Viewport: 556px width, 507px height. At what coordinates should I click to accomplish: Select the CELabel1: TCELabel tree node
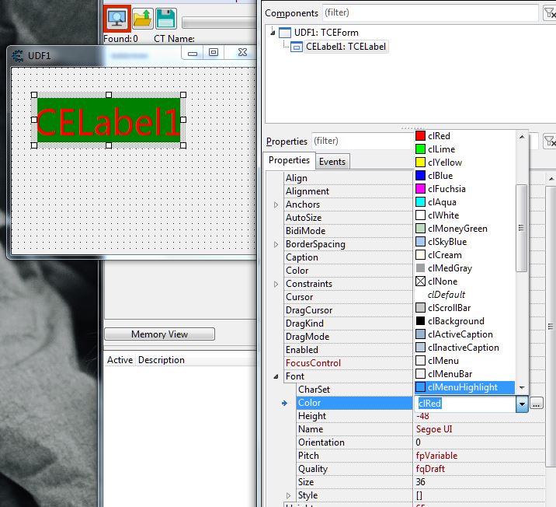tap(346, 47)
